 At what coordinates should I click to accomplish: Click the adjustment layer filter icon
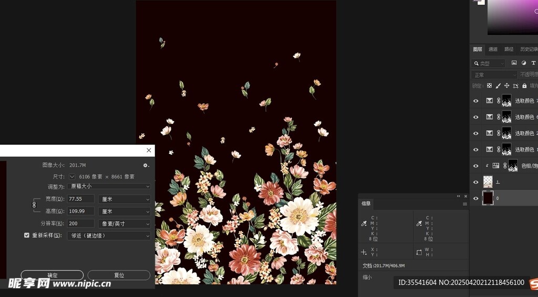[524, 63]
